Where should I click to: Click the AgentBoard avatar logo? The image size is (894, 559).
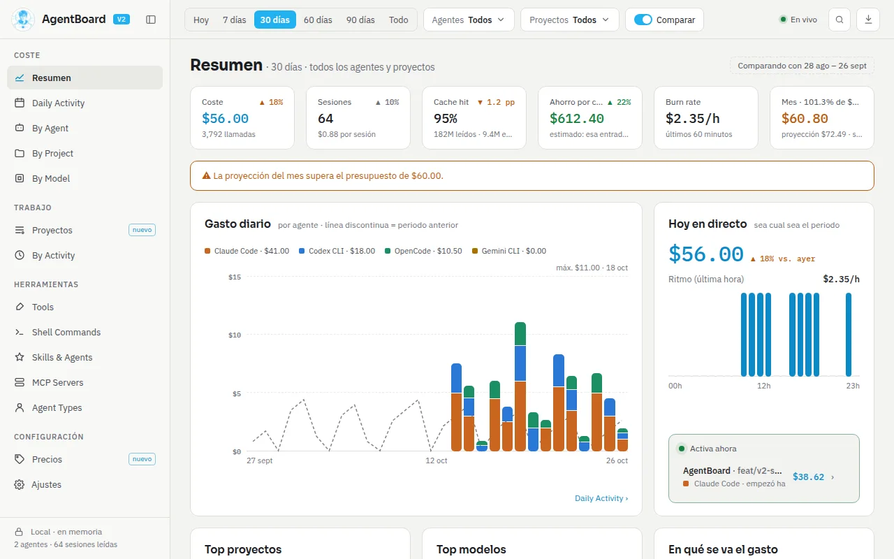click(x=24, y=20)
